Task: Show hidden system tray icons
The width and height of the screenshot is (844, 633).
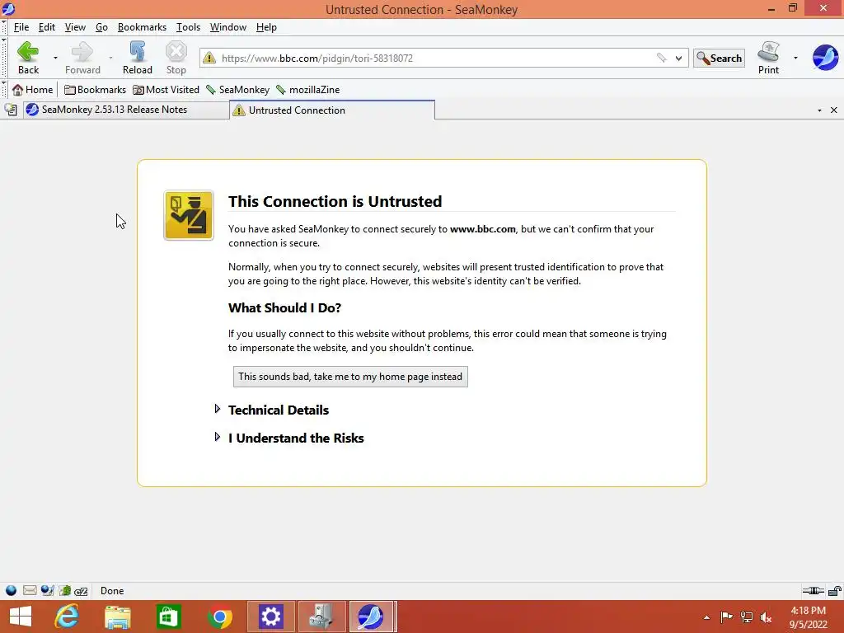Action: click(x=706, y=617)
